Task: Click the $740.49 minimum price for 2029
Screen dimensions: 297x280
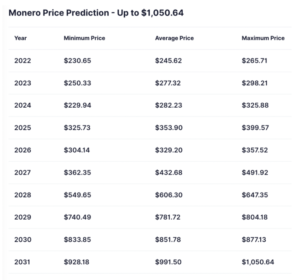Action: [78, 217]
